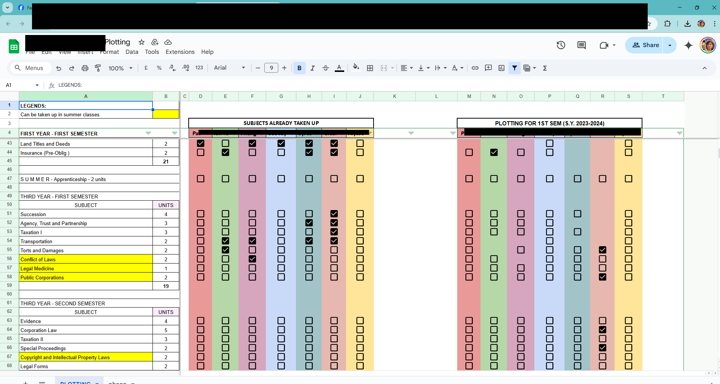Toggle Public Corporations checkbox in column R
Viewport: 720px width, 384px height.
coord(603,277)
